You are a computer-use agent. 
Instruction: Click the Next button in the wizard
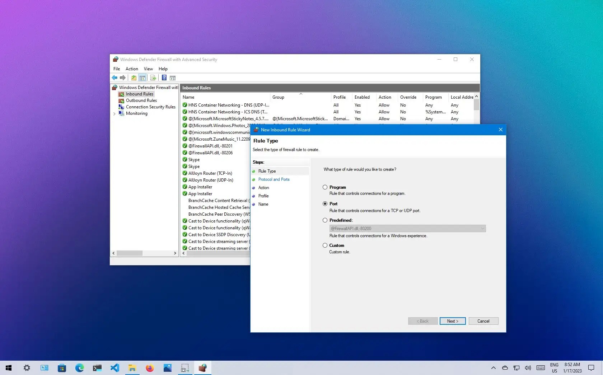pyautogui.click(x=452, y=321)
